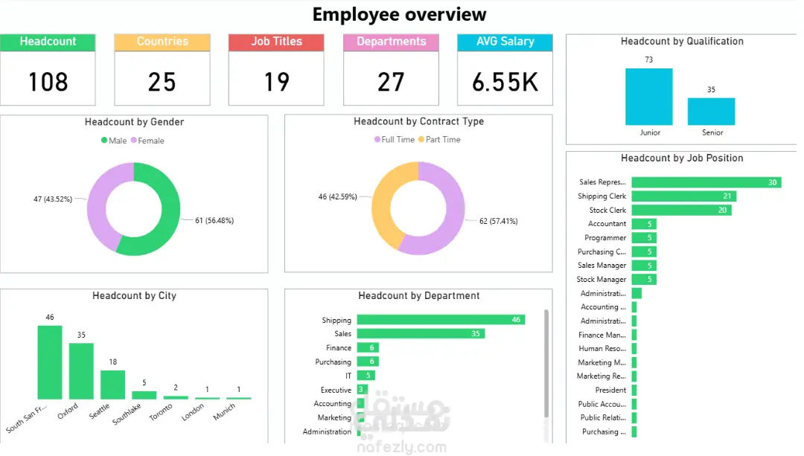This screenshot has width=804, height=456.
Task: Click the Seattle city bar
Action: [113, 385]
